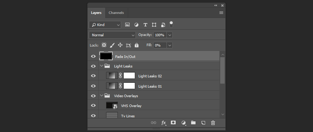Click layer list scrollbar down arrow
The width and height of the screenshot is (313, 132).
223,114
